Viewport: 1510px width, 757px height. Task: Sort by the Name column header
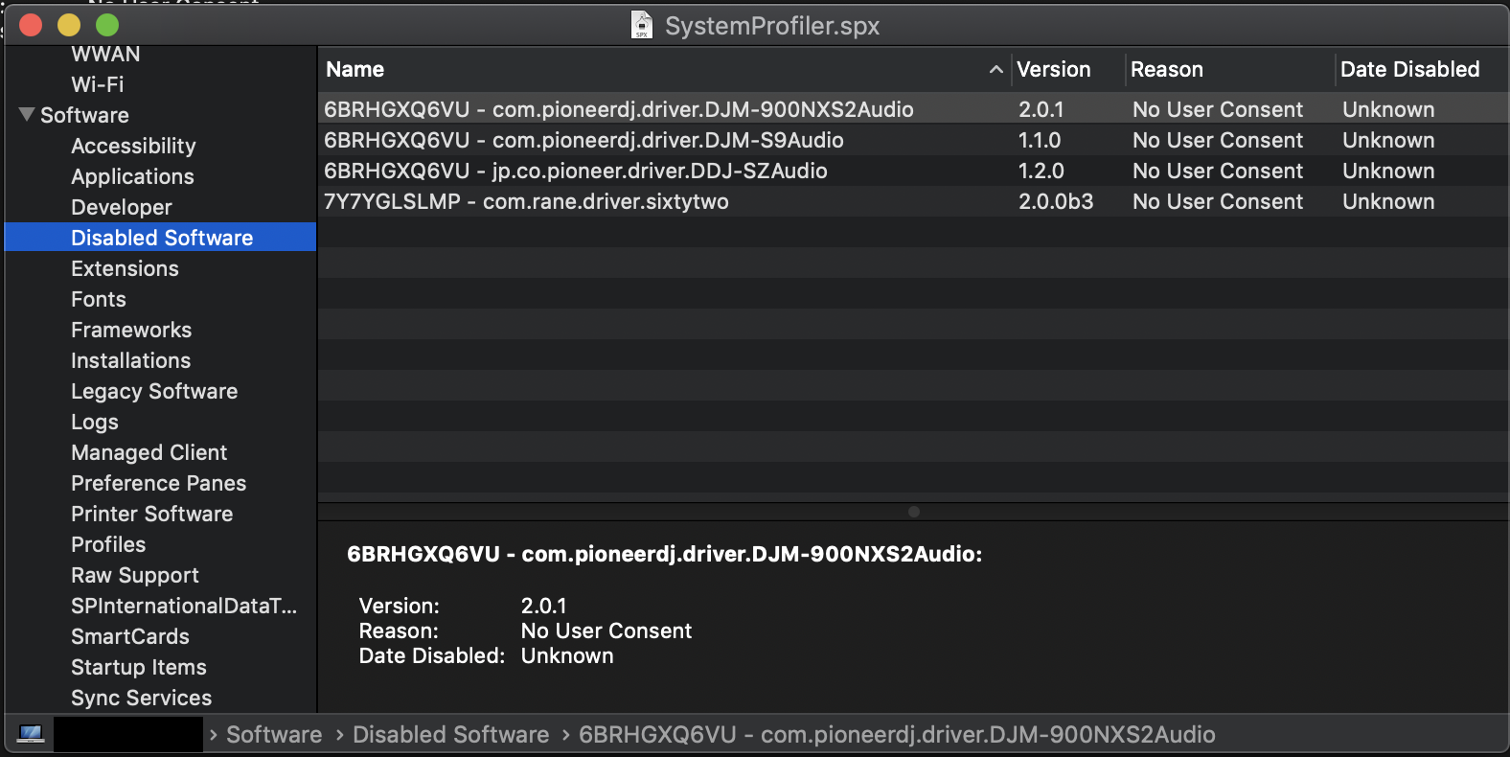click(x=355, y=69)
